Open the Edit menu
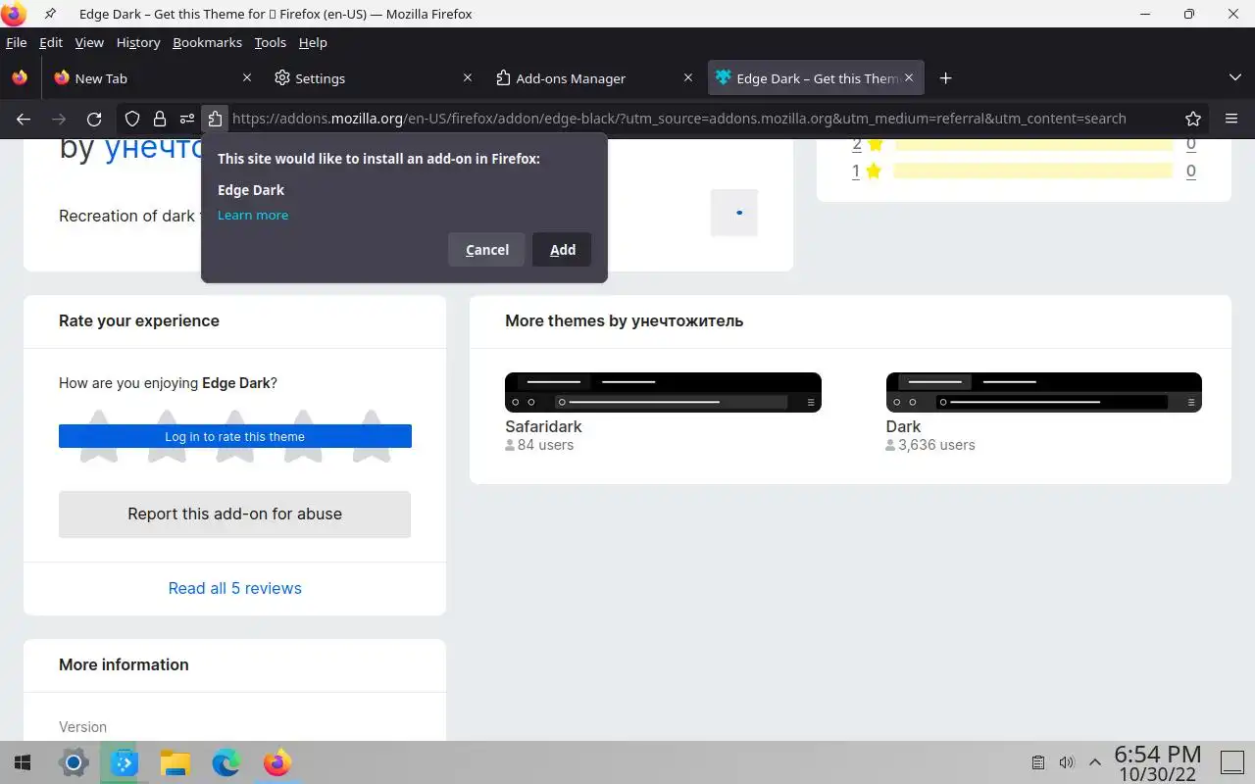The height and width of the screenshot is (784, 1255). (51, 42)
